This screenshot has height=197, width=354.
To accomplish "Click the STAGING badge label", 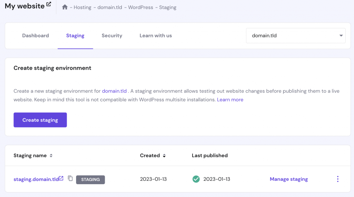I will [x=90, y=180].
